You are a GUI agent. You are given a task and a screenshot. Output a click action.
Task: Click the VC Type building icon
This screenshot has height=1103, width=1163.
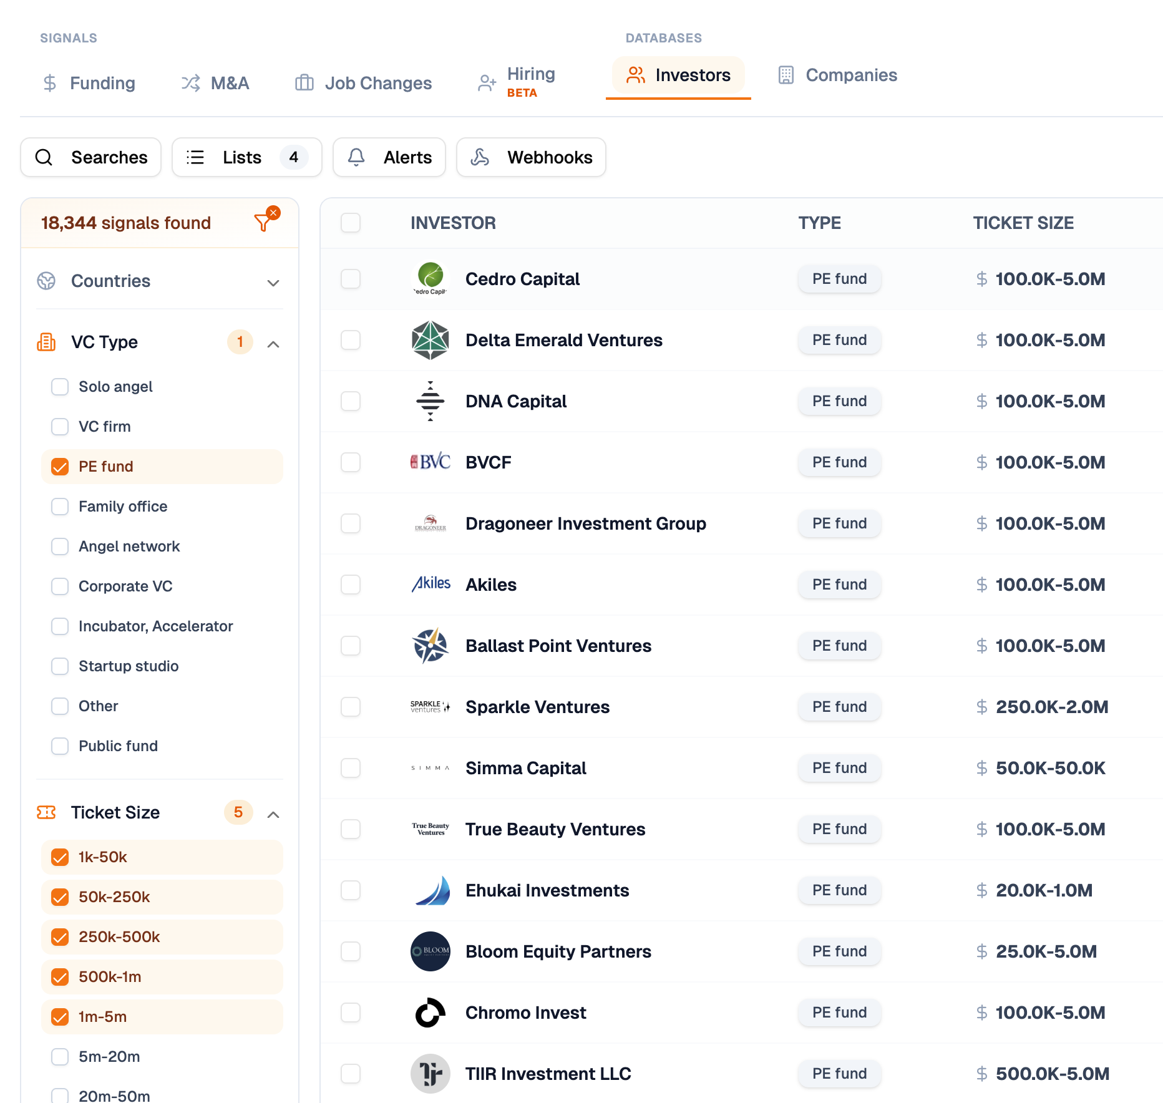click(46, 342)
